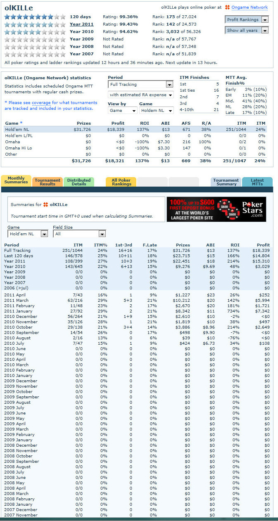The image size is (278, 521).
Task: Open the Ongame Network link
Action: pyautogui.click(x=249, y=7)
